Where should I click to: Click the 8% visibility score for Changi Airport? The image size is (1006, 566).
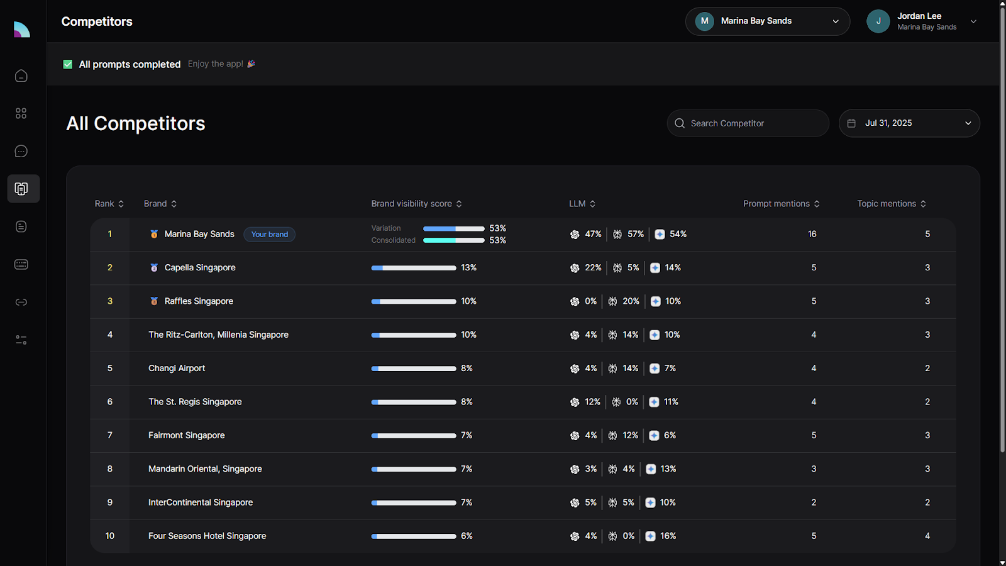[467, 369]
